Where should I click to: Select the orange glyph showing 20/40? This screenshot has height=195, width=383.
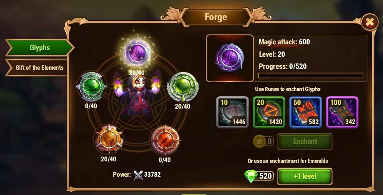109,139
